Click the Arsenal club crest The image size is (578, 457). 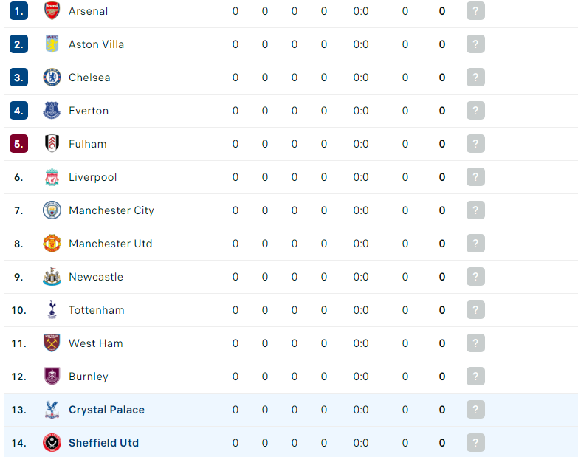click(x=52, y=10)
